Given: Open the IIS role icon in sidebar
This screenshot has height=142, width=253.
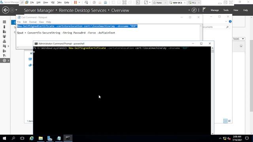Looking at the screenshot, I should pos(4,51).
